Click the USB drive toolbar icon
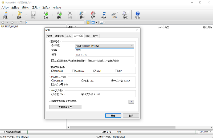Image resolution: width=213 pixels, height=138 pixels. [x=114, y=14]
